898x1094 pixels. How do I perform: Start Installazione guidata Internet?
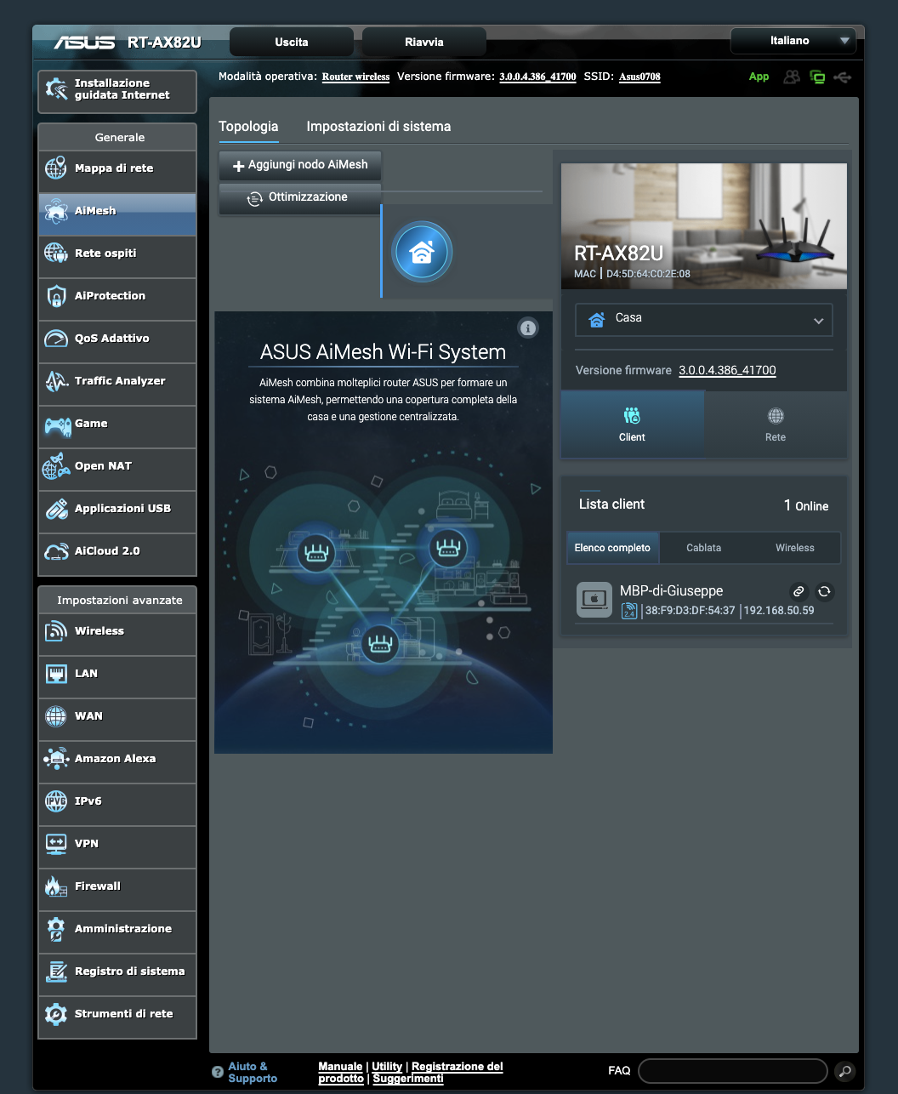[x=117, y=90]
